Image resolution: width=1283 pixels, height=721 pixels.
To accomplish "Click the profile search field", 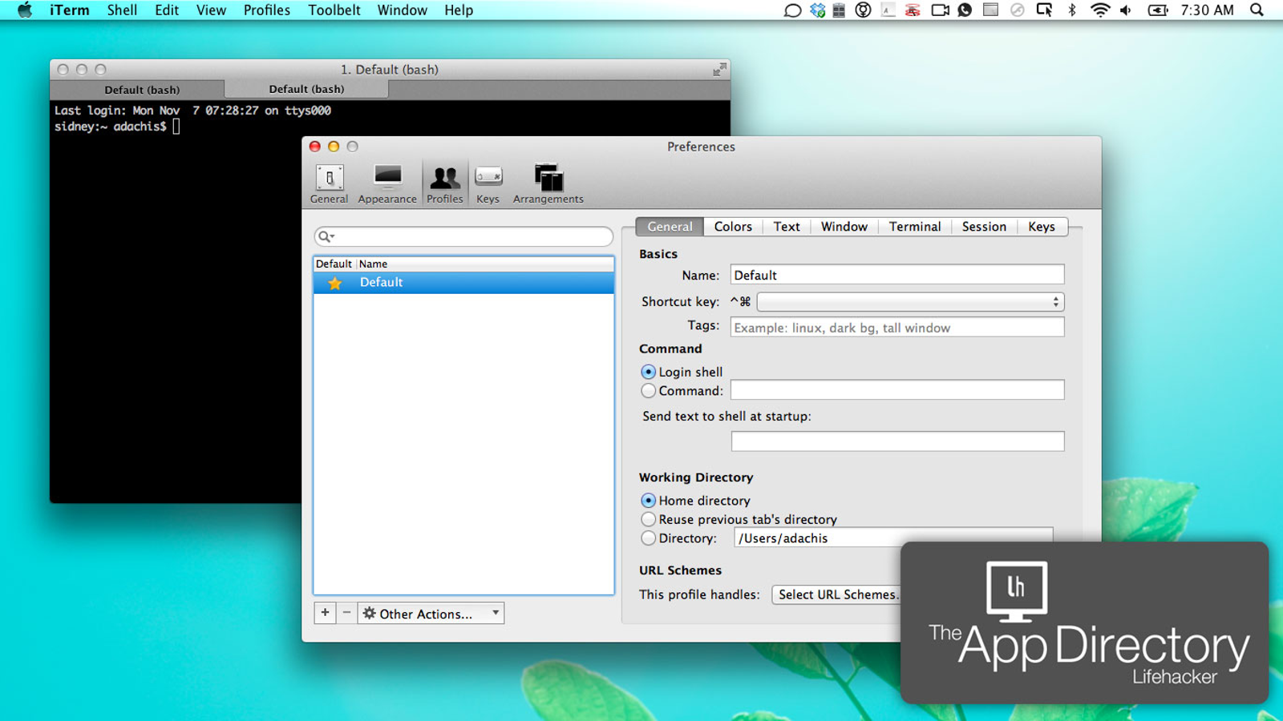I will (x=463, y=236).
